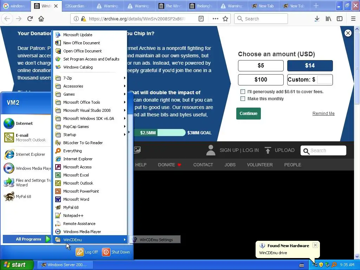Click Everything search tray icon
The width and height of the screenshot is (360, 270).
334,265
